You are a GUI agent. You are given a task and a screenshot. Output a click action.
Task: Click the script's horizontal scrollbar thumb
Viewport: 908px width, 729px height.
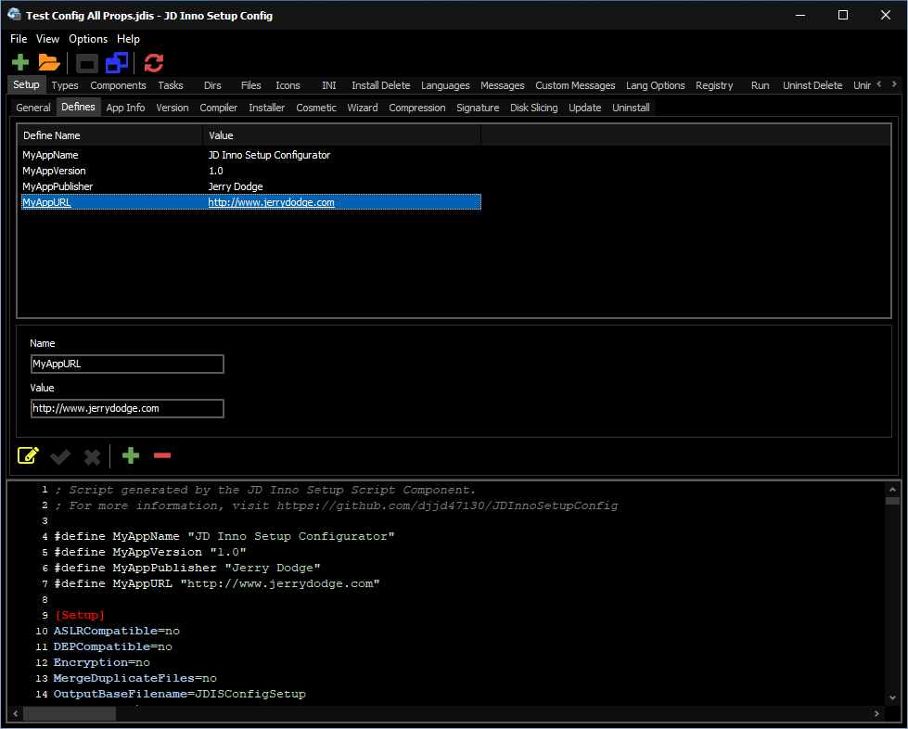coord(70,713)
